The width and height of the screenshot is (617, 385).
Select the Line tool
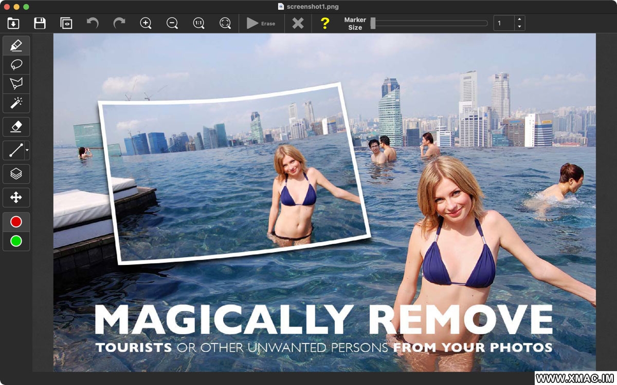tap(14, 150)
